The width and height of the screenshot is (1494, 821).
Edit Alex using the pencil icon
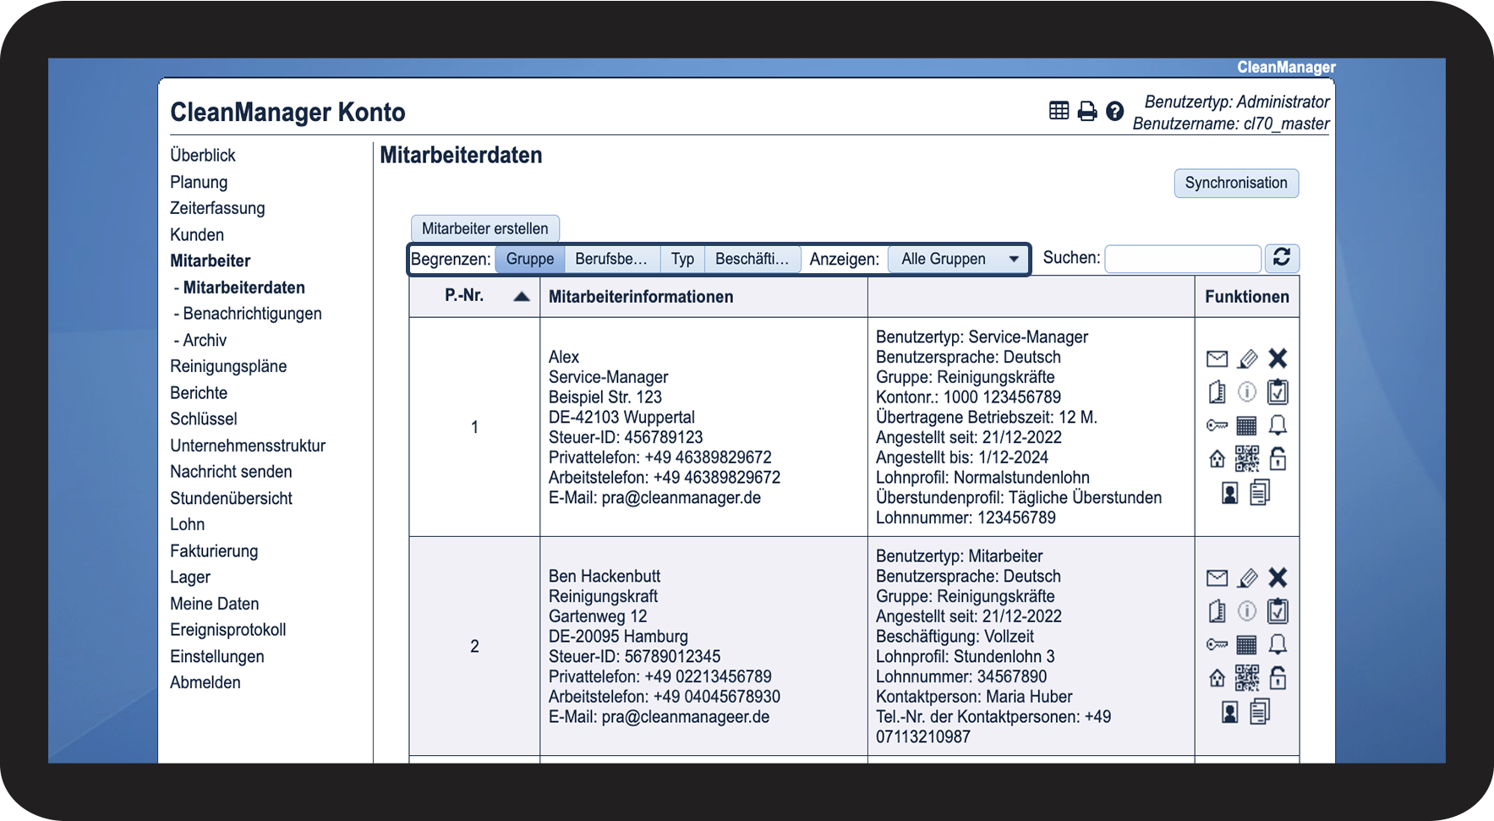click(1247, 359)
